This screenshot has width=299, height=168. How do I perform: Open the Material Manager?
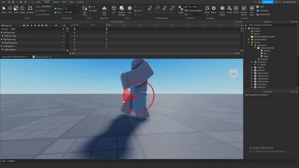(x=121, y=10)
